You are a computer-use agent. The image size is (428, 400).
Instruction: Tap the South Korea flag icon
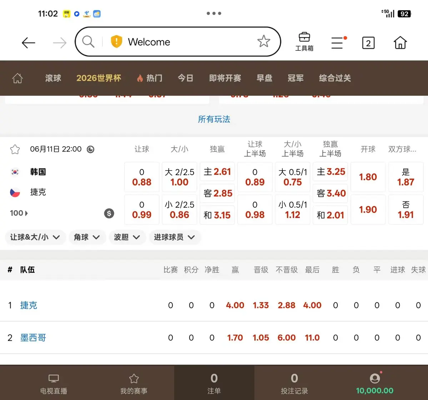click(15, 172)
